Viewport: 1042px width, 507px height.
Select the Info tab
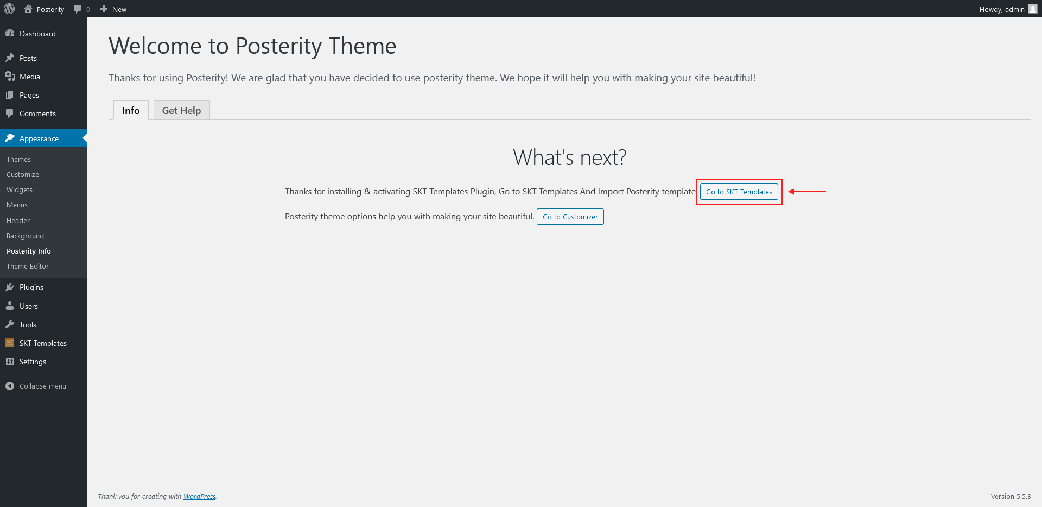131,110
